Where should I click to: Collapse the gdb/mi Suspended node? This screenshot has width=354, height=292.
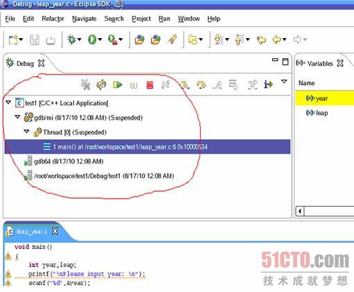(x=17, y=117)
